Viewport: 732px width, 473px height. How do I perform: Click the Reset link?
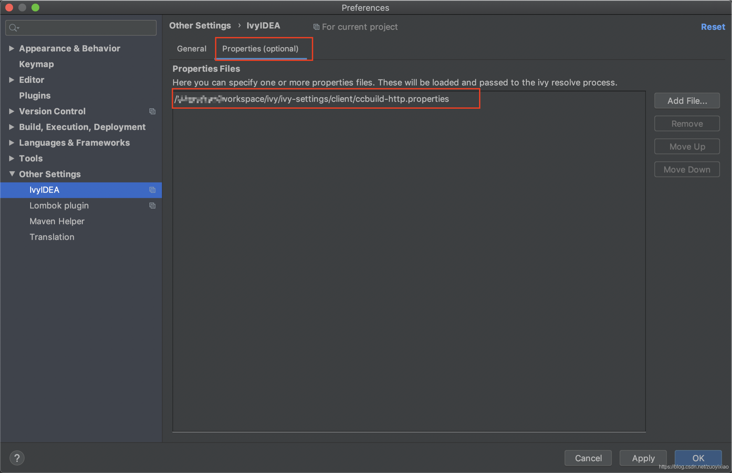pyautogui.click(x=713, y=27)
